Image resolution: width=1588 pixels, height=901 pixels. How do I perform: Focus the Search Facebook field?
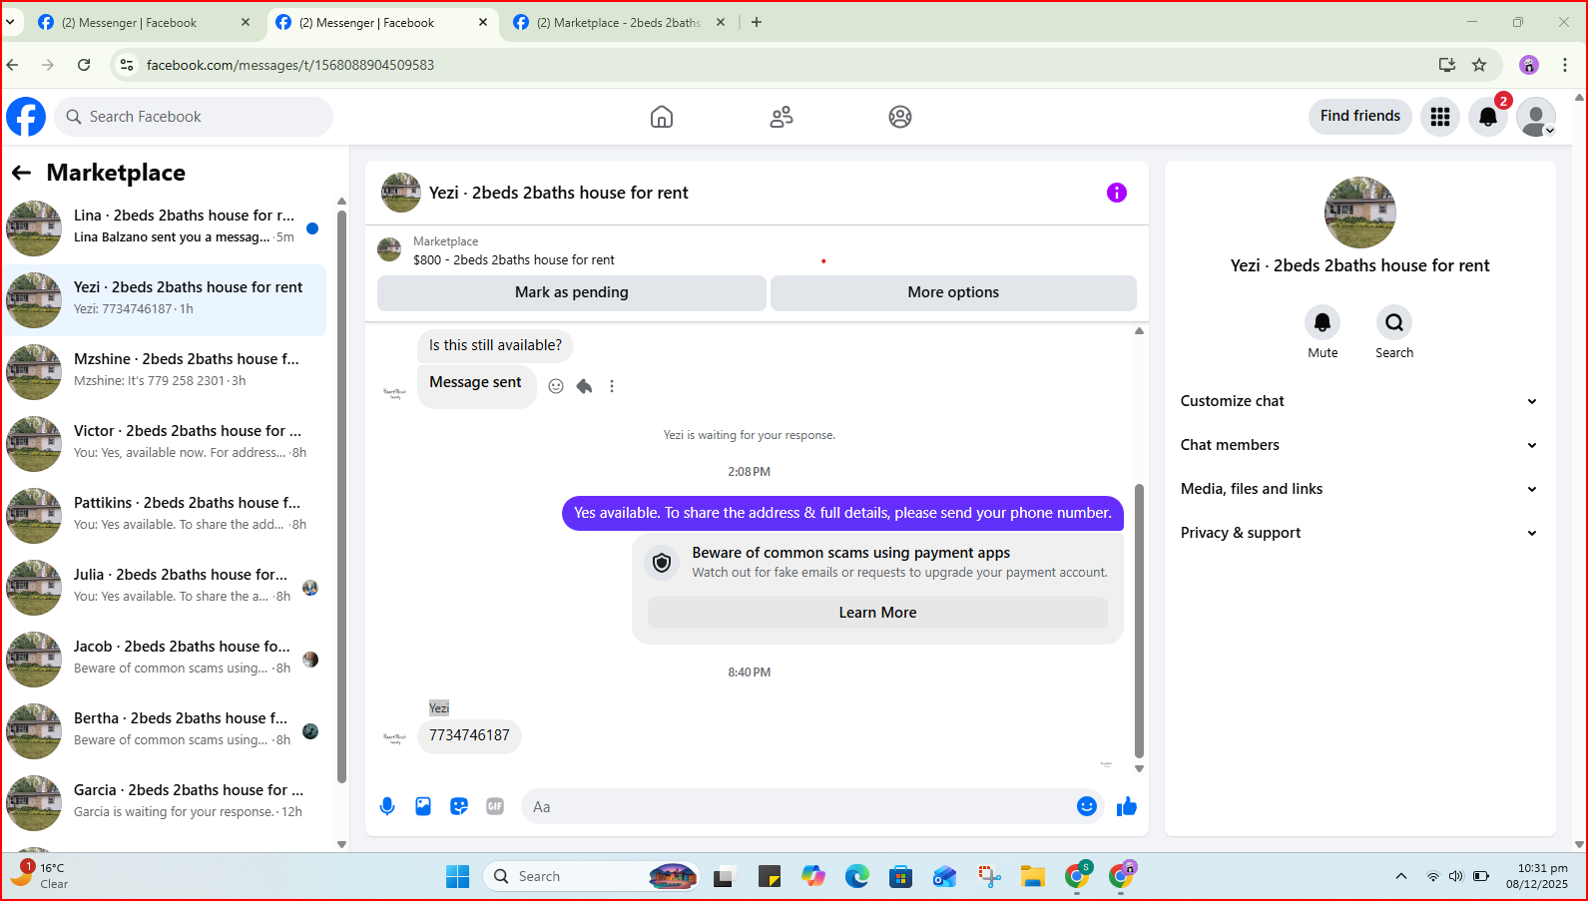point(194,117)
